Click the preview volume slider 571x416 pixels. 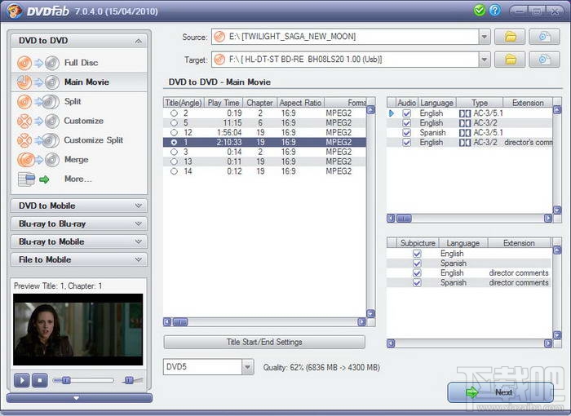point(133,381)
